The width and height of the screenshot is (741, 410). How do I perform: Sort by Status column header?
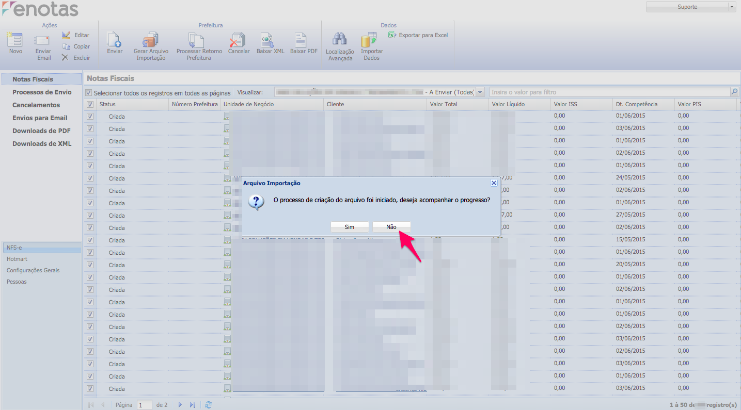pyautogui.click(x=133, y=104)
